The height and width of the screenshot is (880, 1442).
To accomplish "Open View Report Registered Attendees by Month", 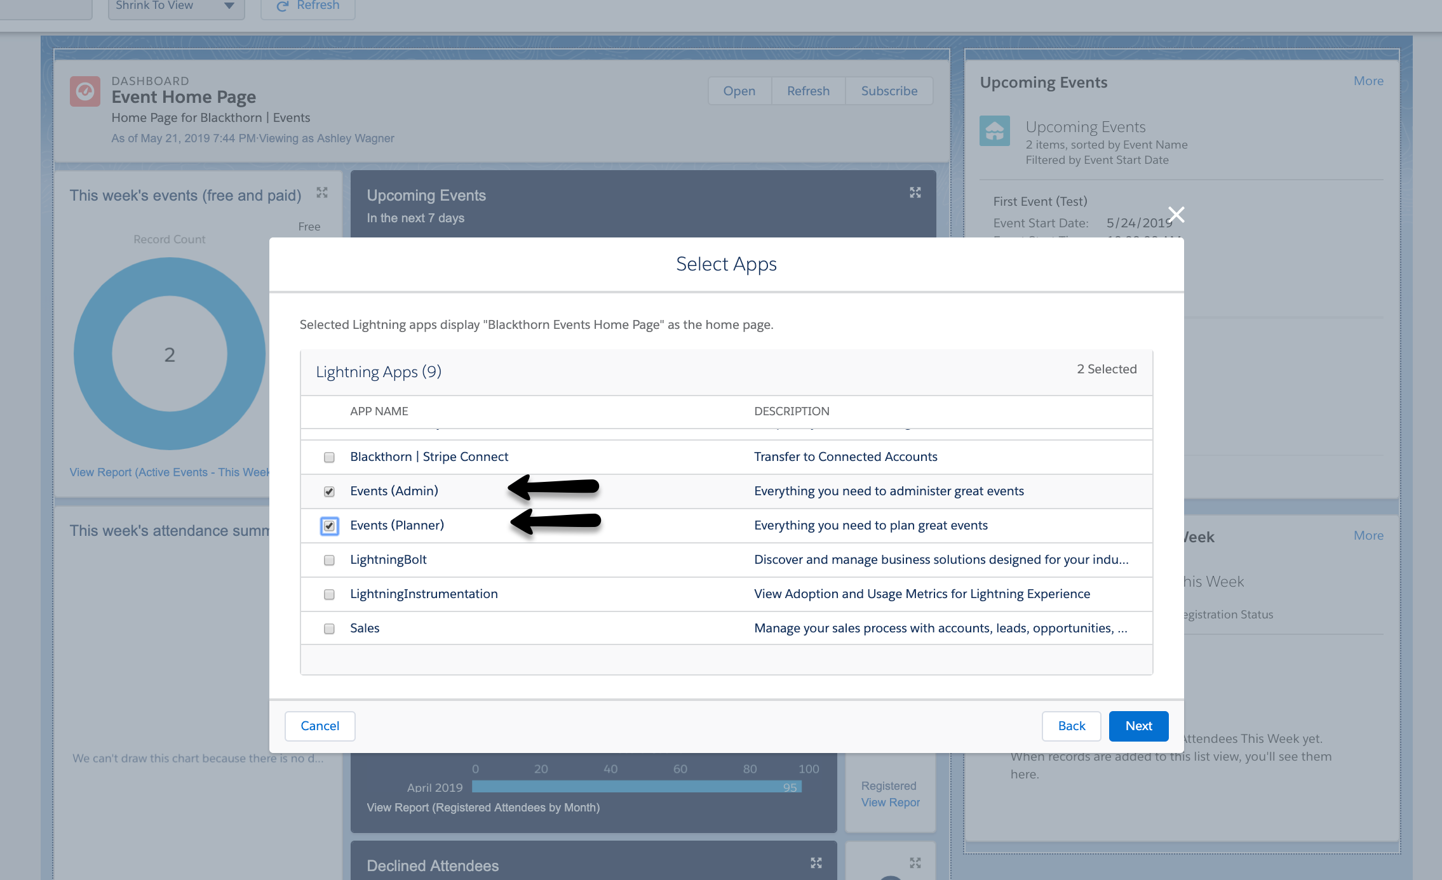I will tap(483, 808).
